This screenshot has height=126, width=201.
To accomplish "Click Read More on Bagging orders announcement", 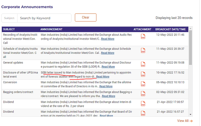I will (108, 96).
